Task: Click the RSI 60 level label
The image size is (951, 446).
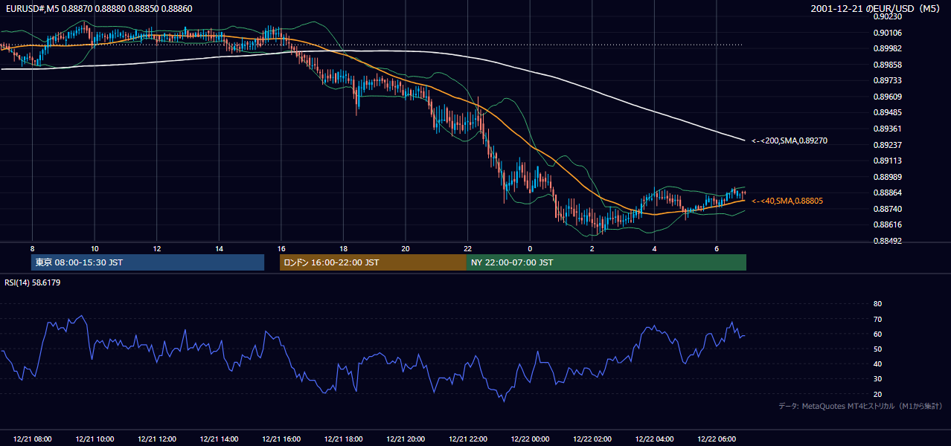Action: 877,334
